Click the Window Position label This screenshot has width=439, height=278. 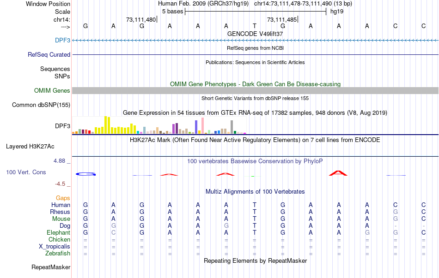48,4
